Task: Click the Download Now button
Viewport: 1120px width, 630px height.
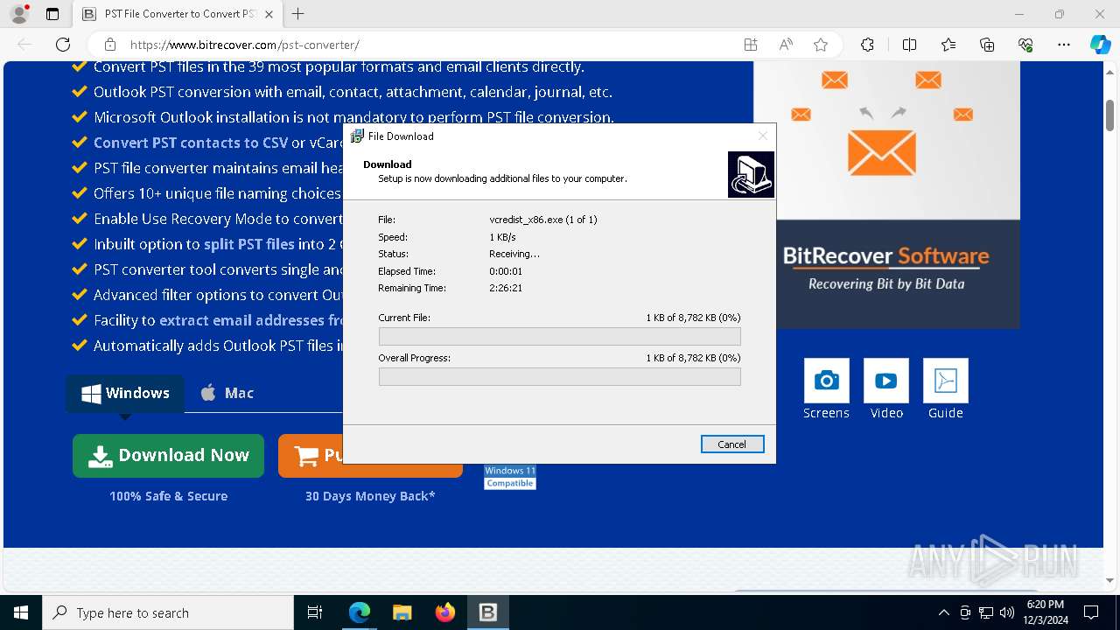Action: tap(168, 455)
